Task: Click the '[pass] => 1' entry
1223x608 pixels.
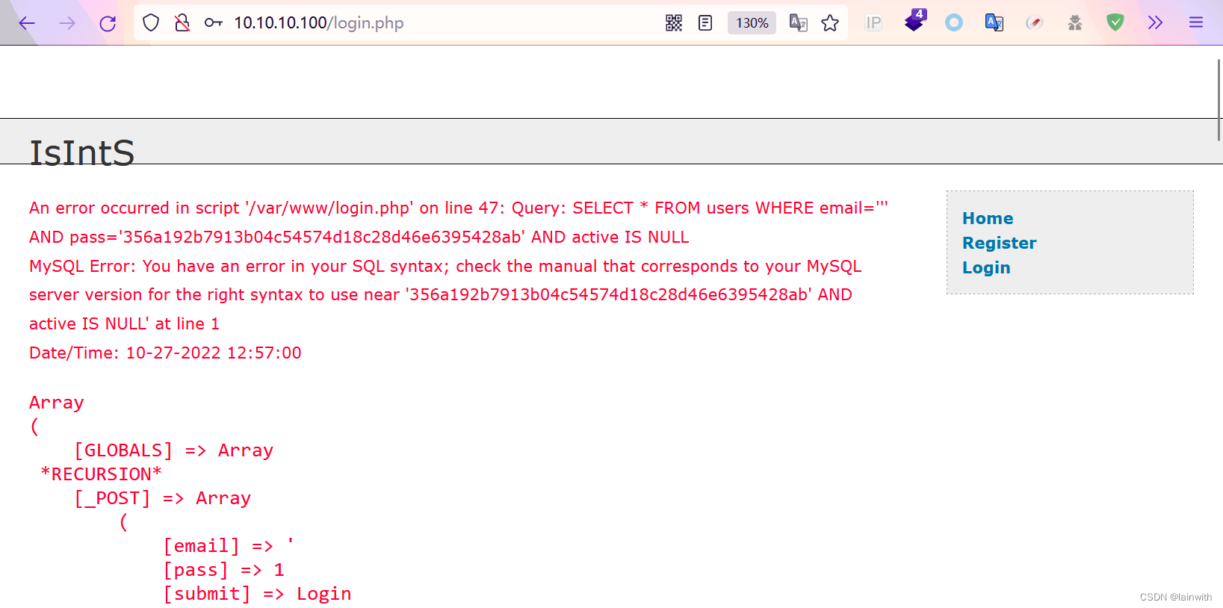Action: click(223, 570)
